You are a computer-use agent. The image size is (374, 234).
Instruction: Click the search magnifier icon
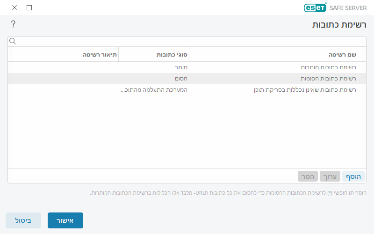[13, 41]
